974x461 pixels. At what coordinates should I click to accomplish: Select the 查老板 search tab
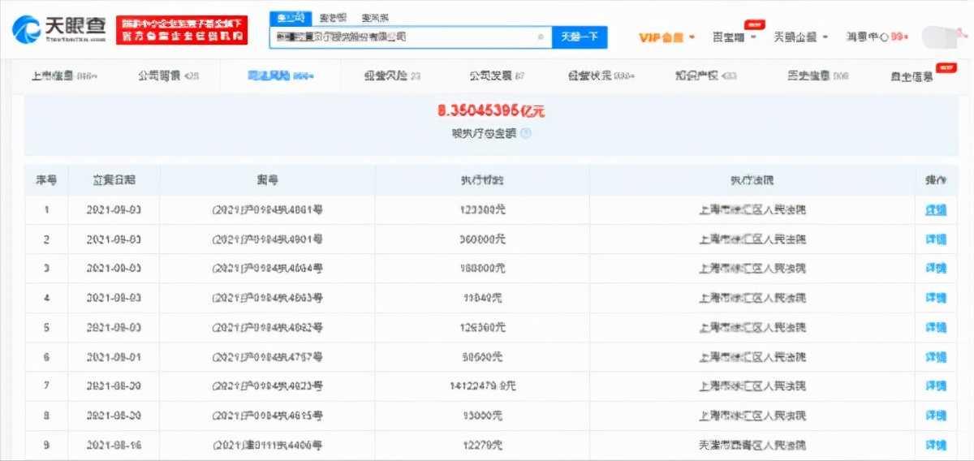pyautogui.click(x=333, y=17)
